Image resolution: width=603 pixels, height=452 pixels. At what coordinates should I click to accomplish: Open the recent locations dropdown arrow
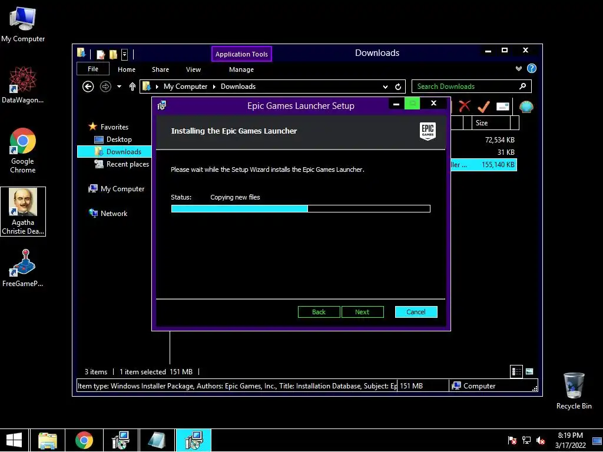pos(119,87)
